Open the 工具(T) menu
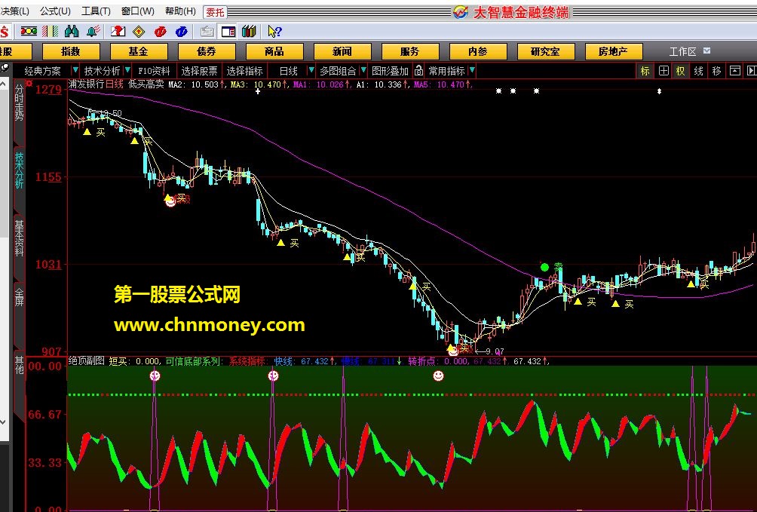 (x=96, y=11)
